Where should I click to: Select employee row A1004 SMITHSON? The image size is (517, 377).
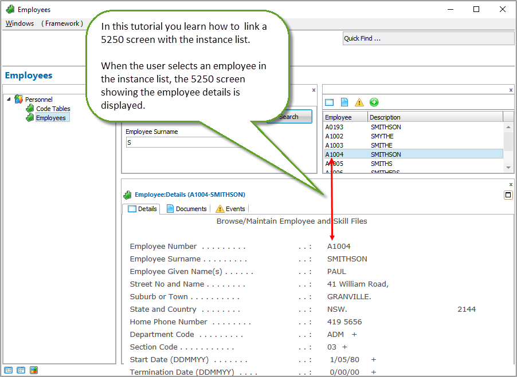click(413, 154)
